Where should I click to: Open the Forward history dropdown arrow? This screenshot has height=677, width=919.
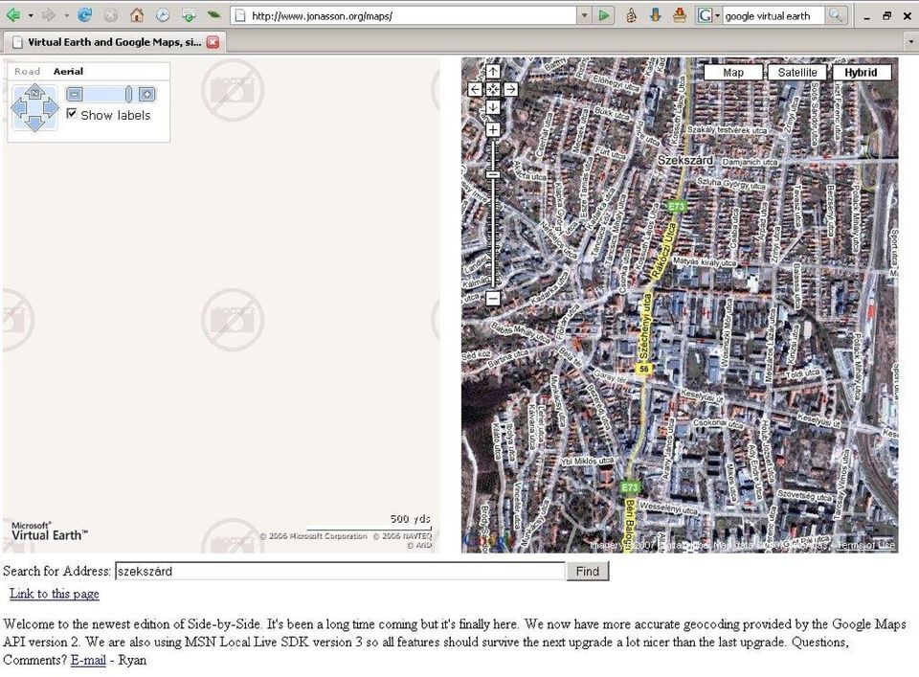pos(66,16)
